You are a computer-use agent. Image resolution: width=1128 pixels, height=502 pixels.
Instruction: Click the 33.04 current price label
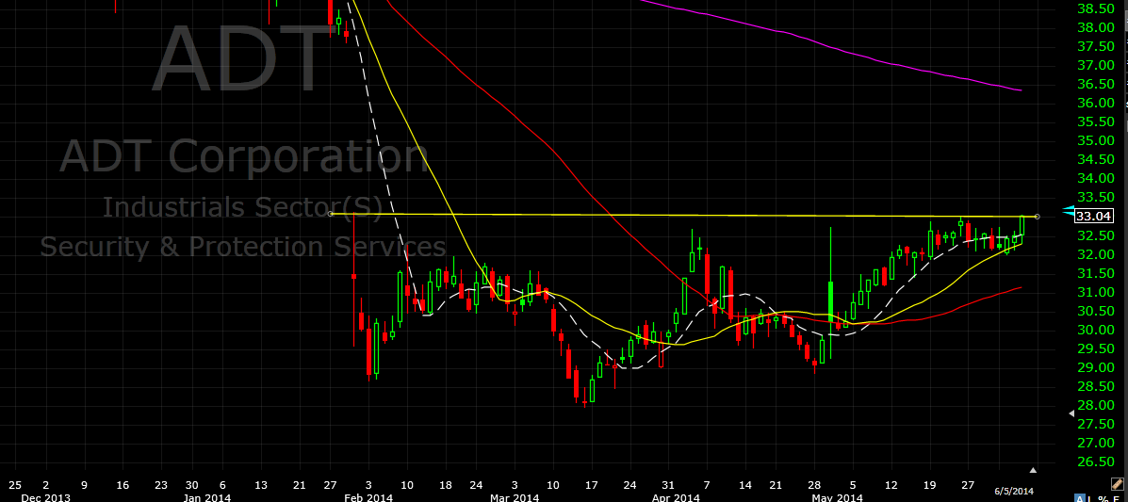pos(1100,217)
